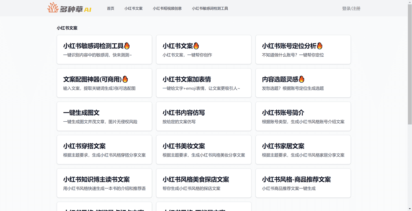Open the 小红书风格美食探店文案 card
This screenshot has width=412, height=211.
click(x=204, y=183)
